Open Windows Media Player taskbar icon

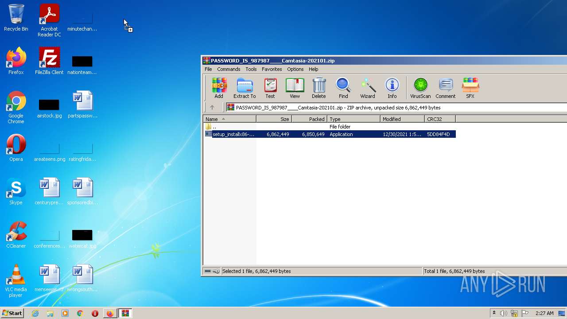click(x=65, y=313)
